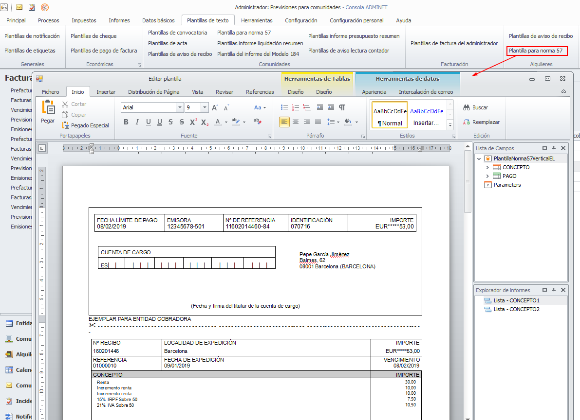This screenshot has width=580, height=420.
Task: Apply superscript formatting
Action: 194,122
